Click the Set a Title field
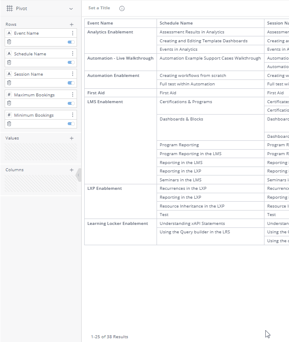Viewport: 289px width, 342px height. click(x=99, y=8)
